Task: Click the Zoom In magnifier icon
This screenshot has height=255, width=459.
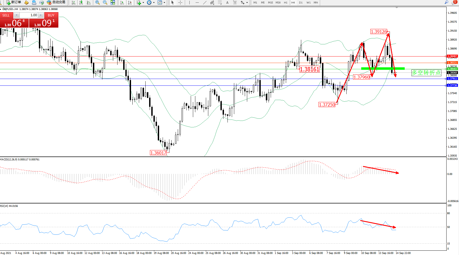Action: click(x=98, y=2)
